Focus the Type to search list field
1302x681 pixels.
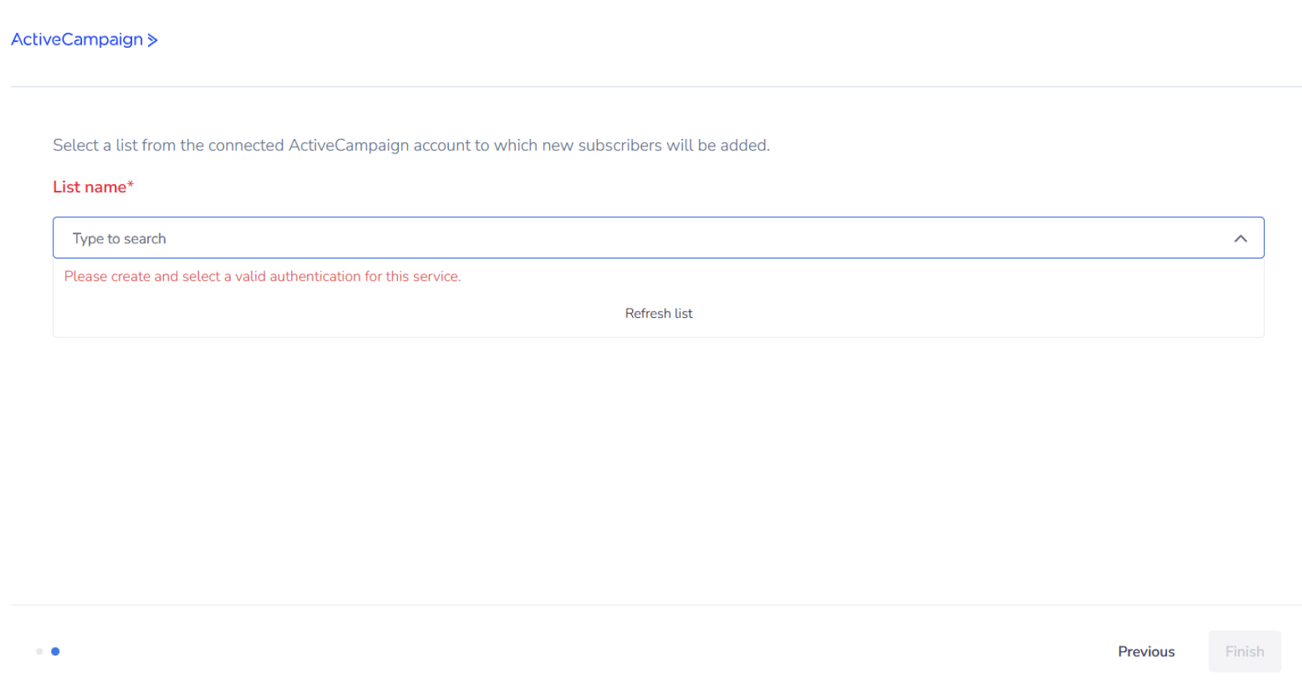(x=658, y=238)
